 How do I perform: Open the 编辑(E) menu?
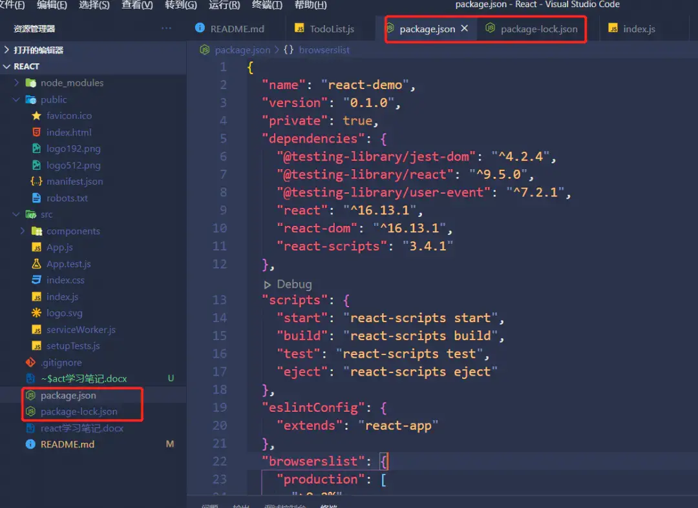[52, 5]
